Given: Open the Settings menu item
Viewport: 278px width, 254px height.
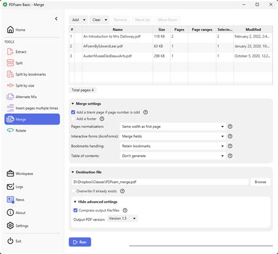Looking at the screenshot, I should tap(18, 226).
